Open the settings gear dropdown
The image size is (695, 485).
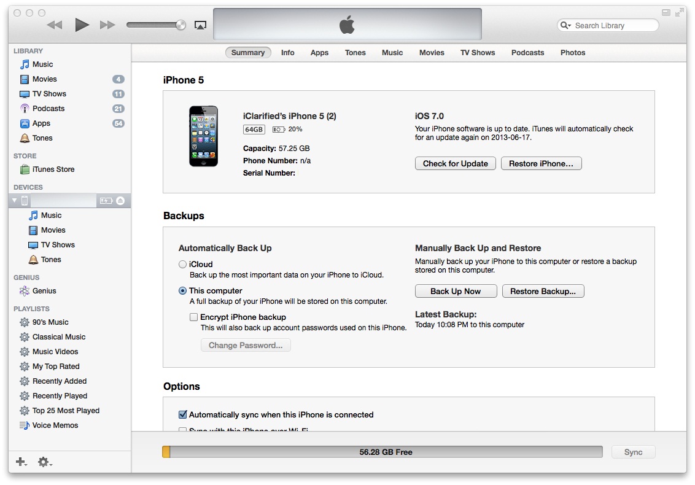tap(42, 462)
